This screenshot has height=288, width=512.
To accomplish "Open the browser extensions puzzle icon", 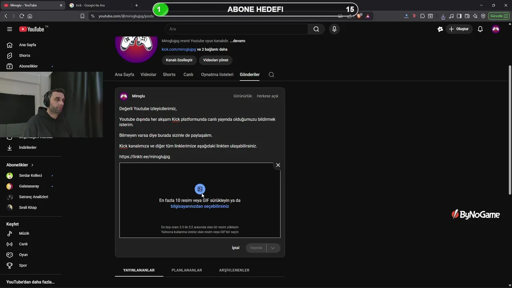I will [422, 16].
